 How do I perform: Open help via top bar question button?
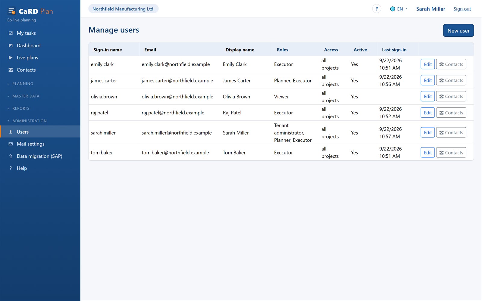coord(377,9)
